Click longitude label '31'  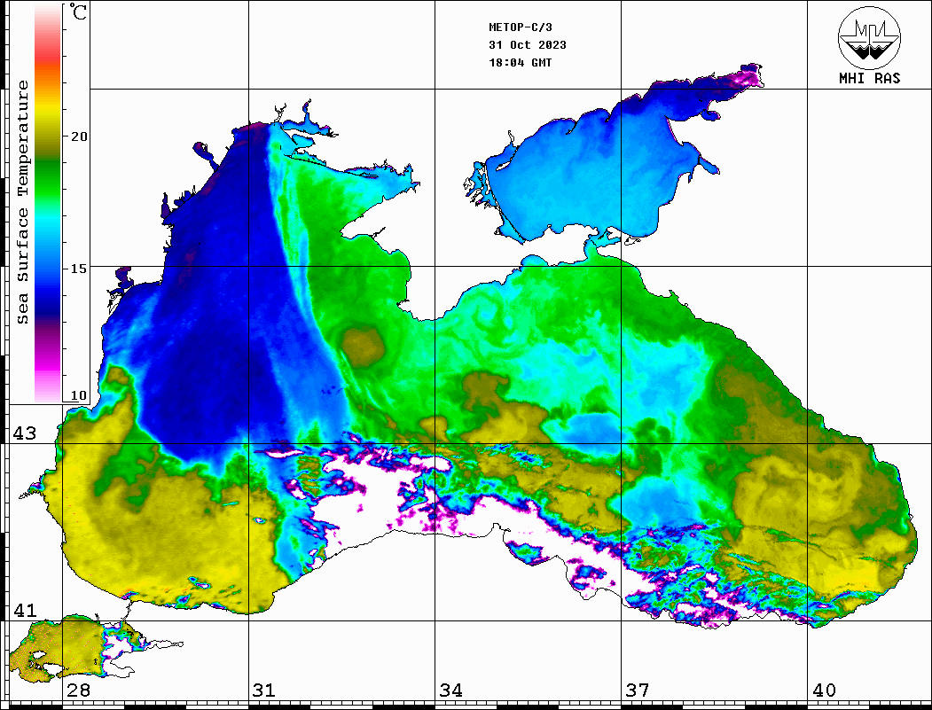pos(264,690)
